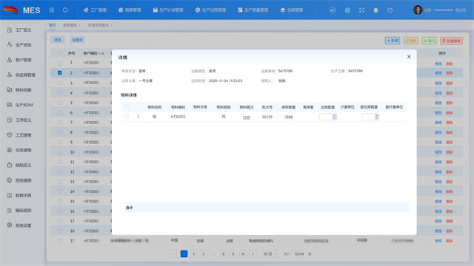Click the MES logo
This screenshot has height=266, width=474.
click(x=21, y=10)
